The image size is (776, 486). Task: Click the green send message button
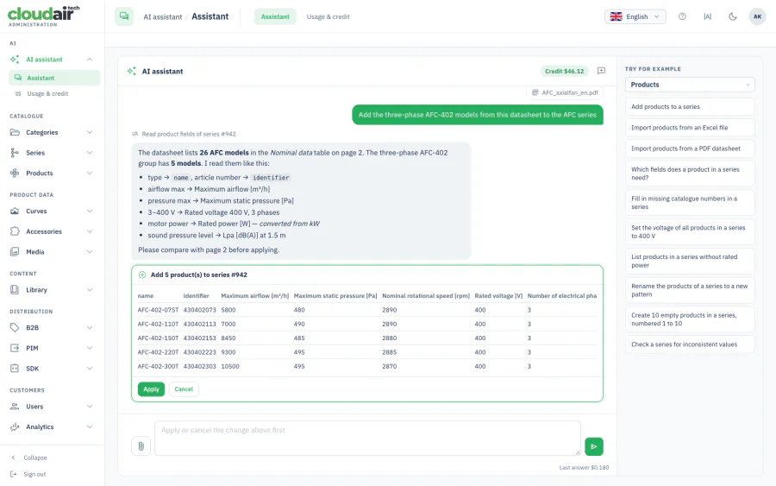point(594,446)
